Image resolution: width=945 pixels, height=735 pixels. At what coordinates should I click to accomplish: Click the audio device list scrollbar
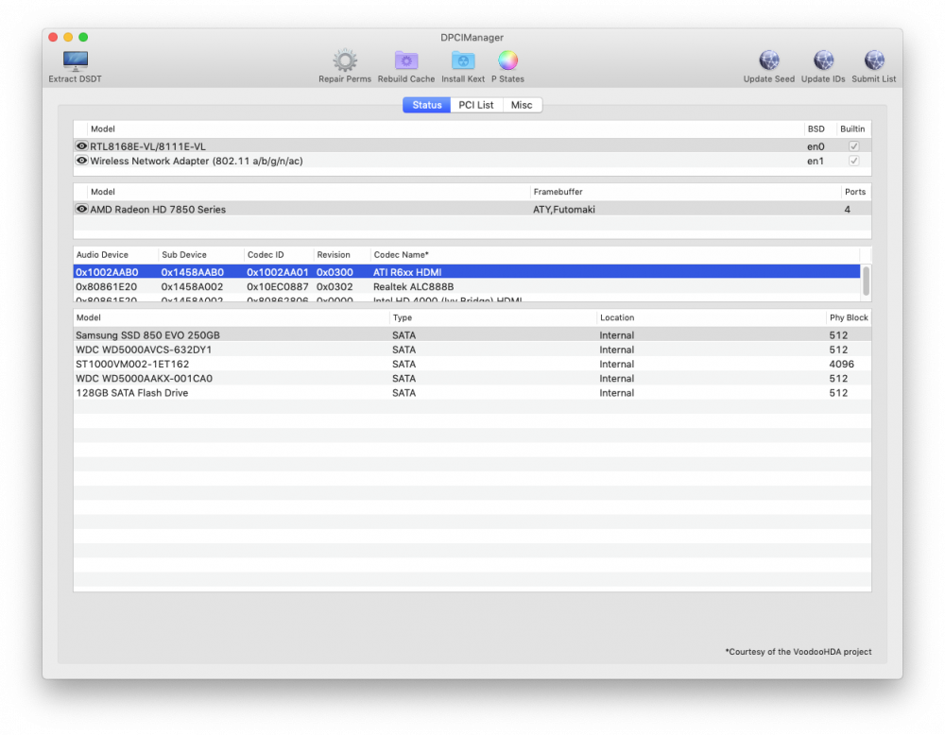pos(866,281)
